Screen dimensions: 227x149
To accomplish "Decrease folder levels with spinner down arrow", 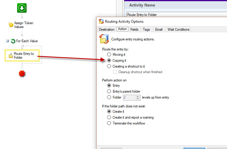I will point(138,99).
